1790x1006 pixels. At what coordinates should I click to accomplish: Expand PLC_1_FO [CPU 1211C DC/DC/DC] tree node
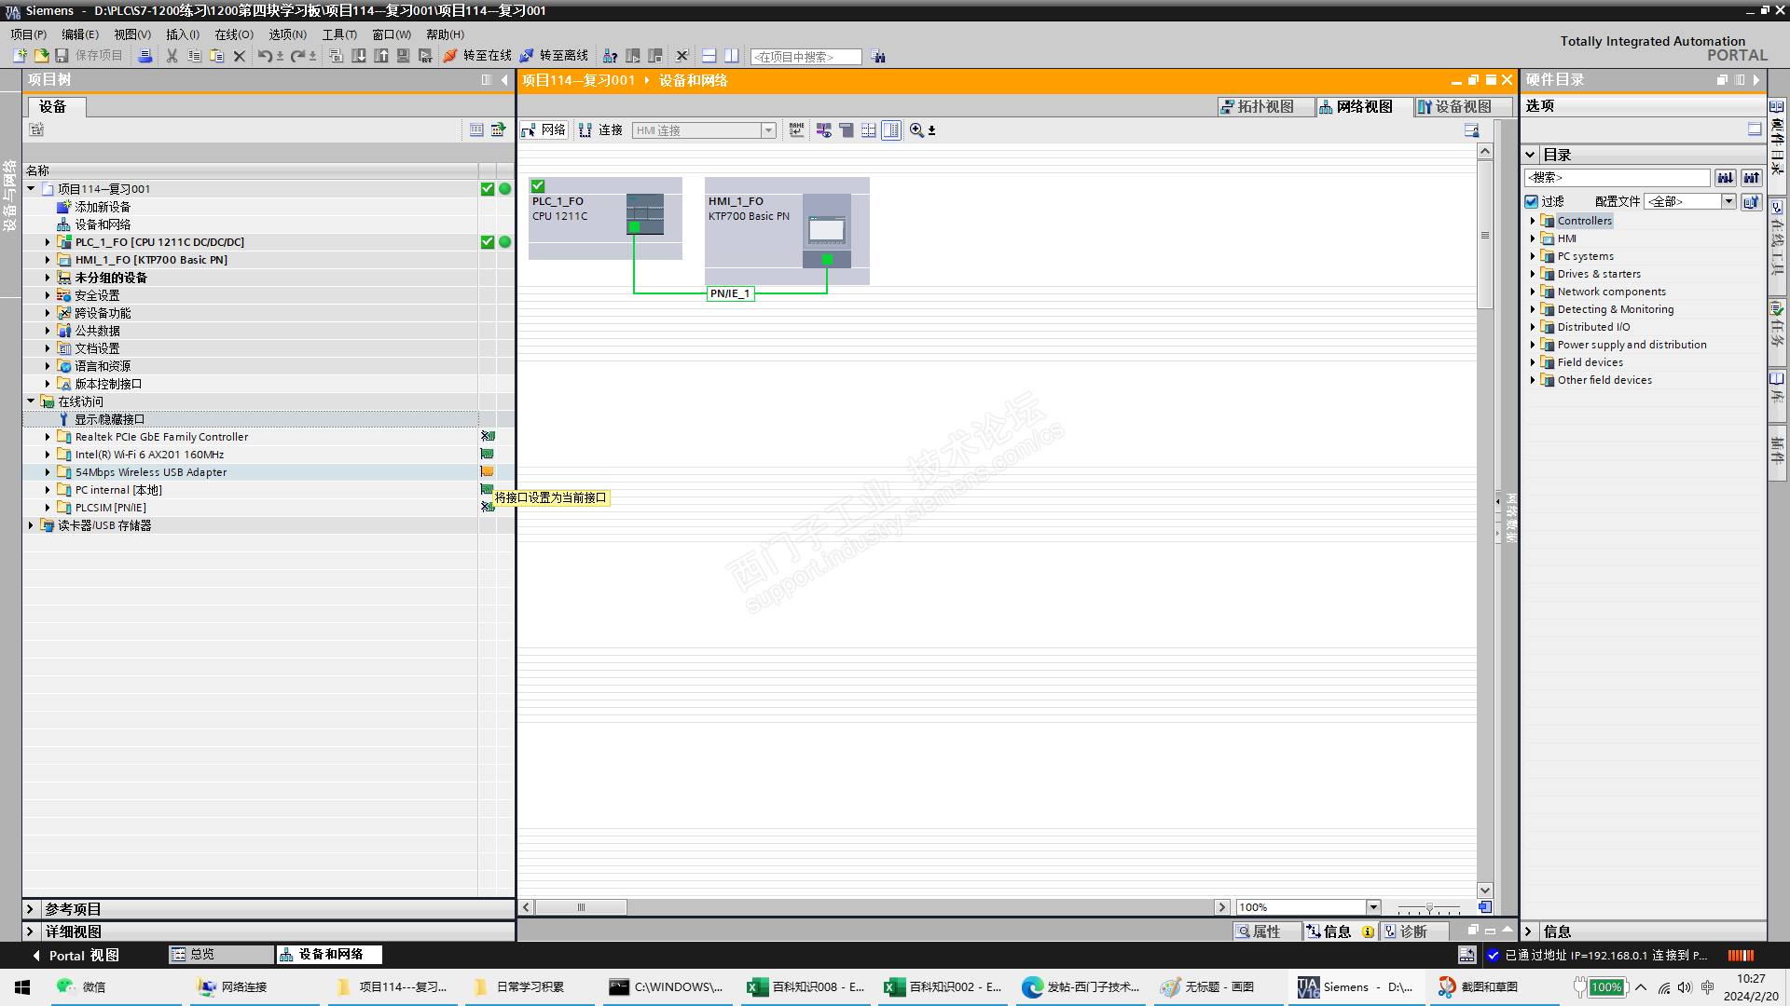[48, 242]
